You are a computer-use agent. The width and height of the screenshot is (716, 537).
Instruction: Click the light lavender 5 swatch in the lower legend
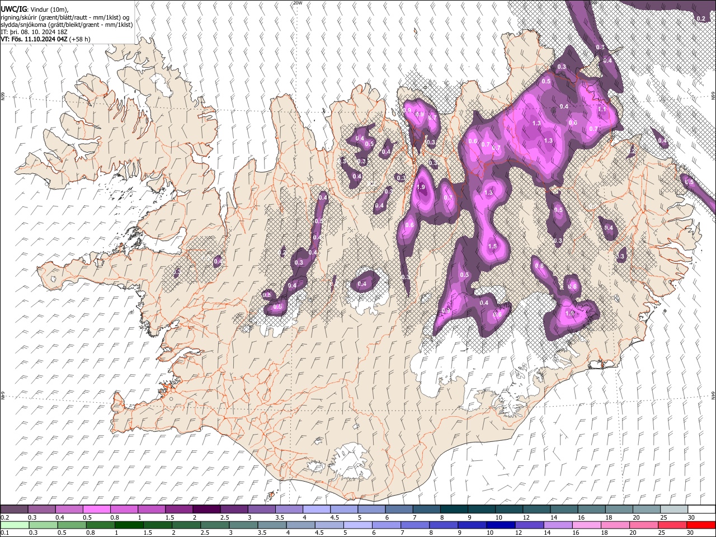pos(357,525)
